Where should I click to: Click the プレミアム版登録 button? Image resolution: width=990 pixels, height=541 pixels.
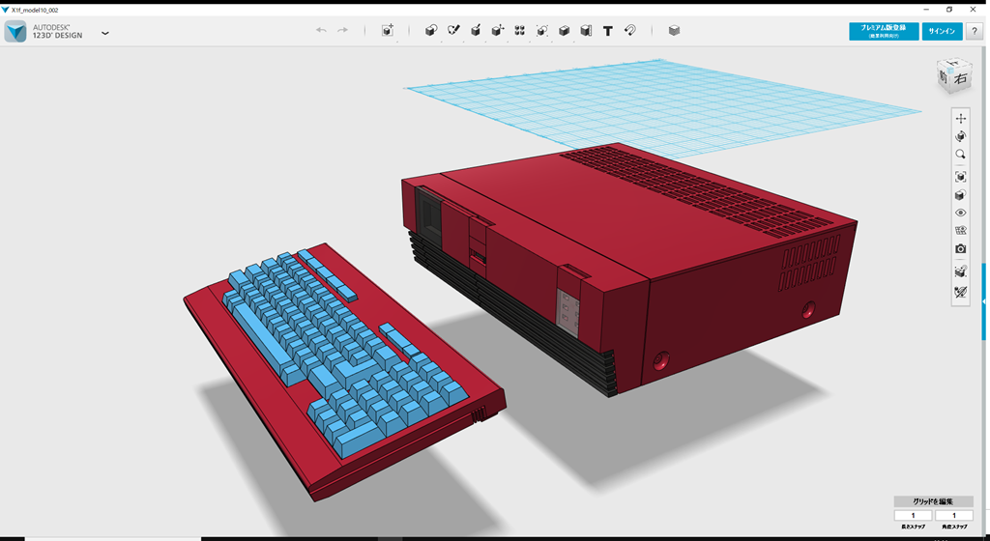(884, 31)
